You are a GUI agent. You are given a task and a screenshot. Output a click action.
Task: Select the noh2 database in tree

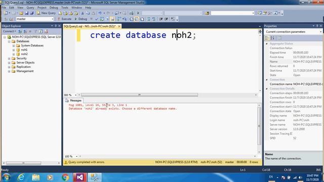[24, 54]
